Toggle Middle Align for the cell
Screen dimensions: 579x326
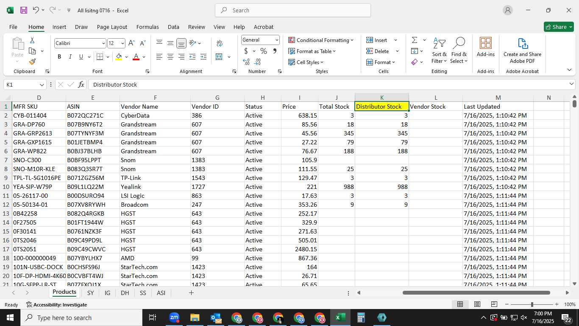click(x=170, y=43)
